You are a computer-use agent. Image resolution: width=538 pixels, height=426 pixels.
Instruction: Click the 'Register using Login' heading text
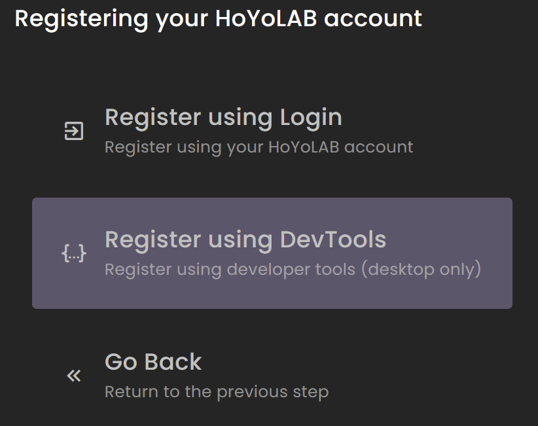click(223, 117)
